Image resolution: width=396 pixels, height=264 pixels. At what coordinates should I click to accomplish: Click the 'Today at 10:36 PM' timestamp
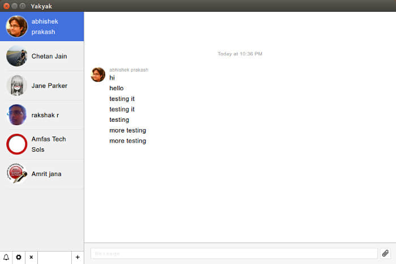coord(240,54)
